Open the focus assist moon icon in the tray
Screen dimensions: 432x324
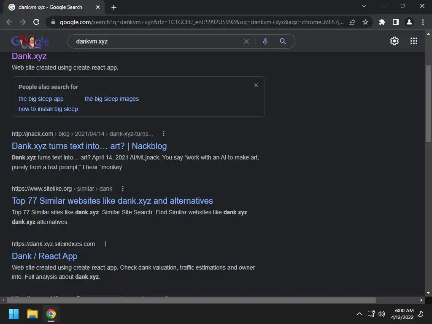click(x=421, y=314)
